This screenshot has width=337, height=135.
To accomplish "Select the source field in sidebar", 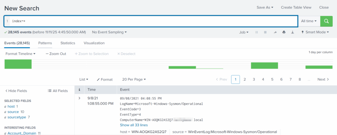I will (13, 112).
